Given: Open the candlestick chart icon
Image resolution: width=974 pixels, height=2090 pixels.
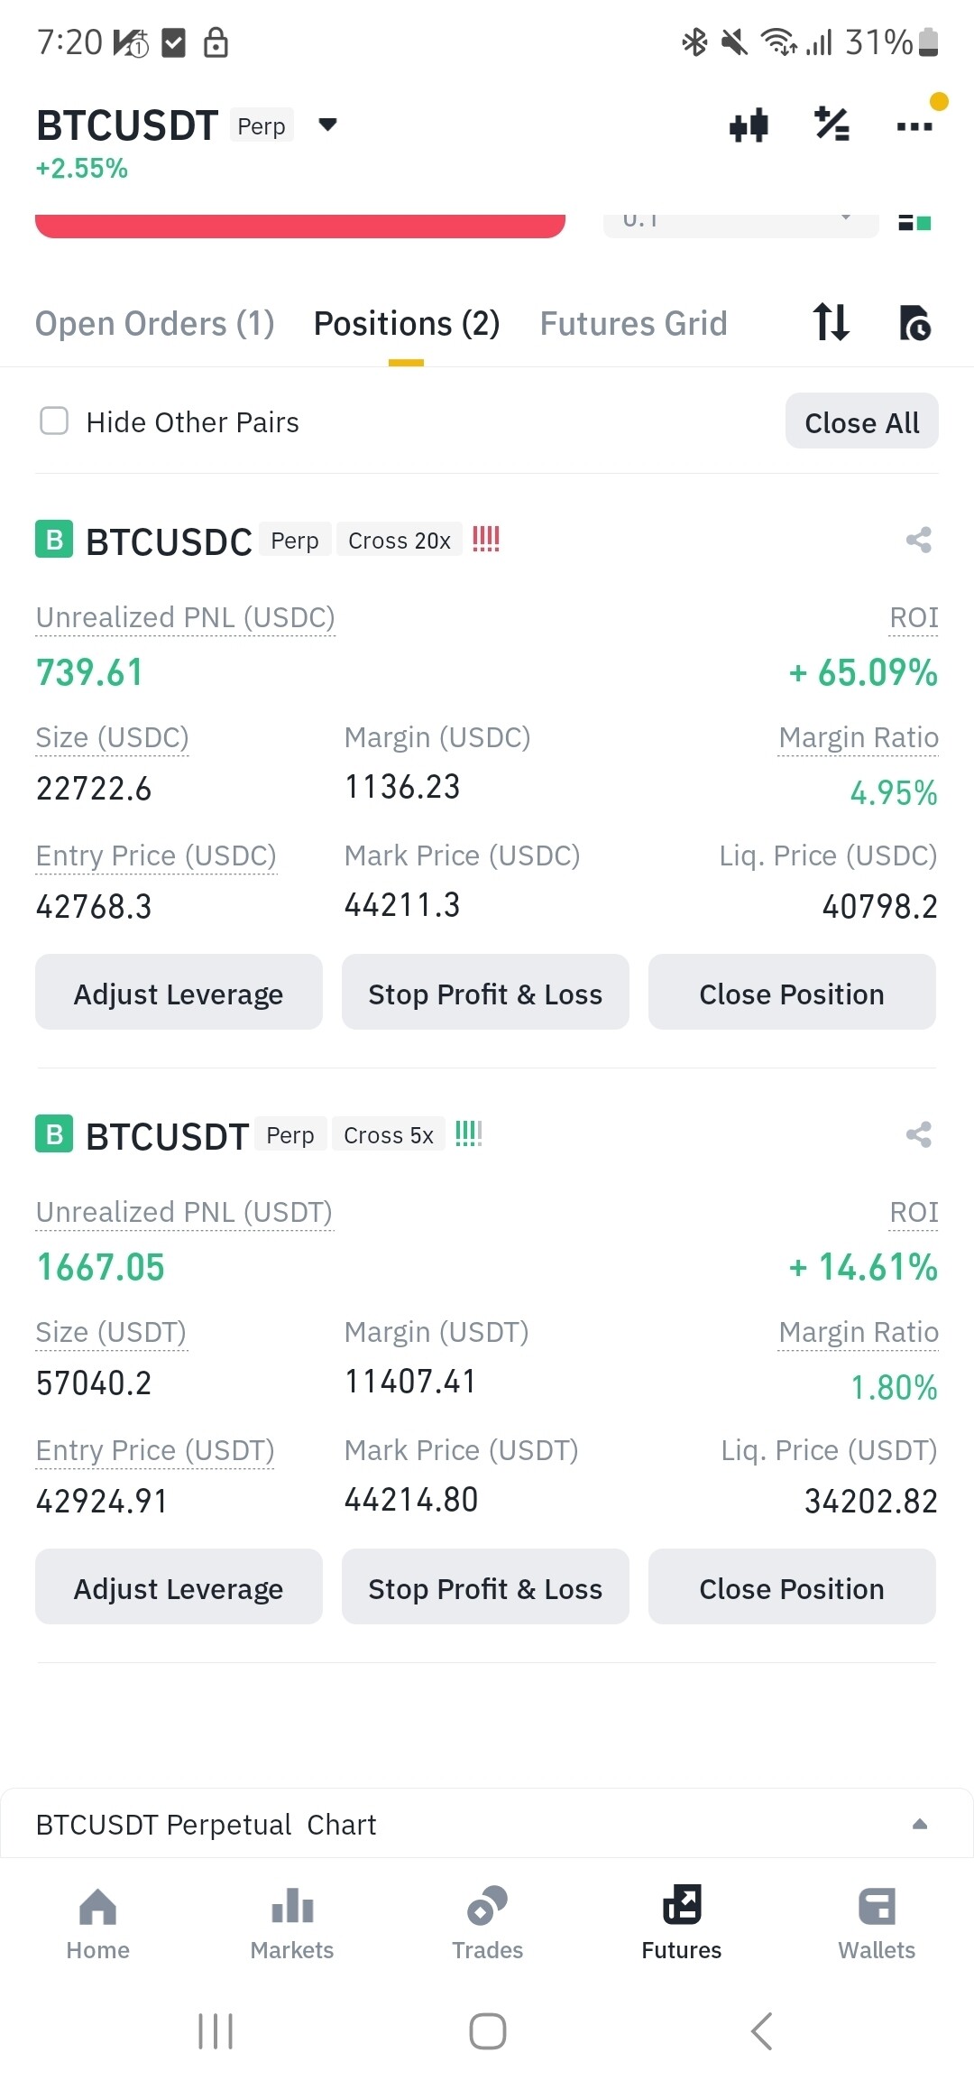Looking at the screenshot, I should click(749, 125).
